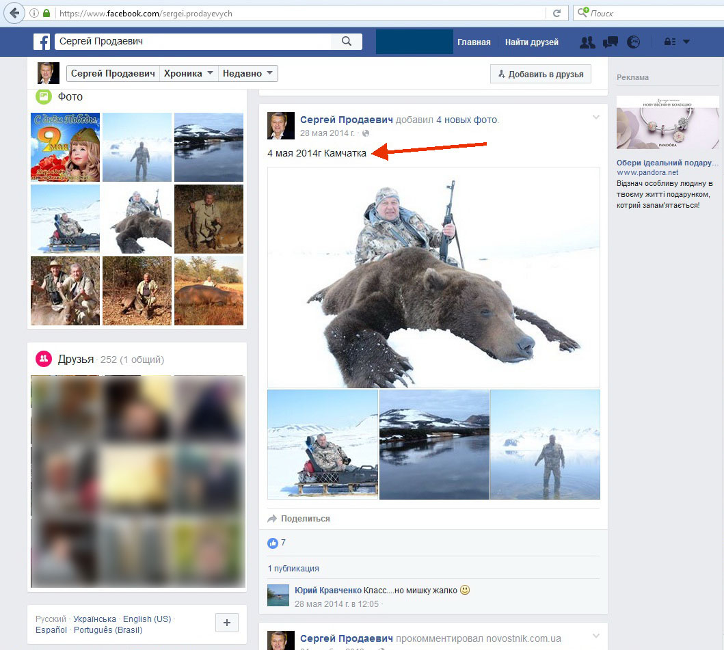Reload the page with refresh icon
This screenshot has width=724, height=650.
click(557, 13)
